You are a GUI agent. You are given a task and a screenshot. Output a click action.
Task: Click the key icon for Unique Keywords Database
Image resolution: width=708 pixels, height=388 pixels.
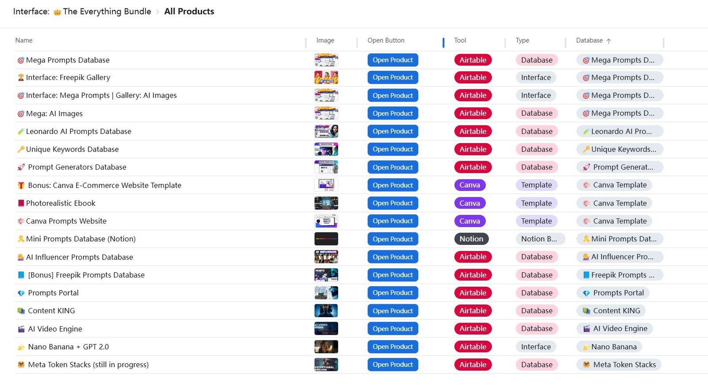click(21, 149)
